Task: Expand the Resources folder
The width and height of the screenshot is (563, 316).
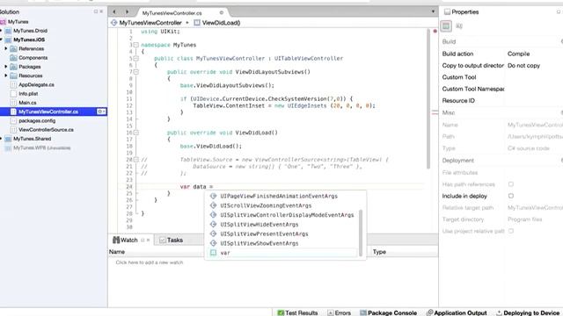Action: point(6,75)
